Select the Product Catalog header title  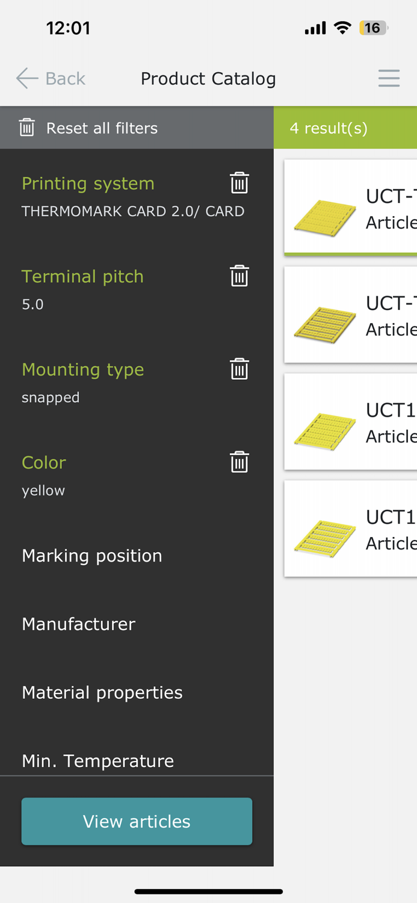(208, 78)
